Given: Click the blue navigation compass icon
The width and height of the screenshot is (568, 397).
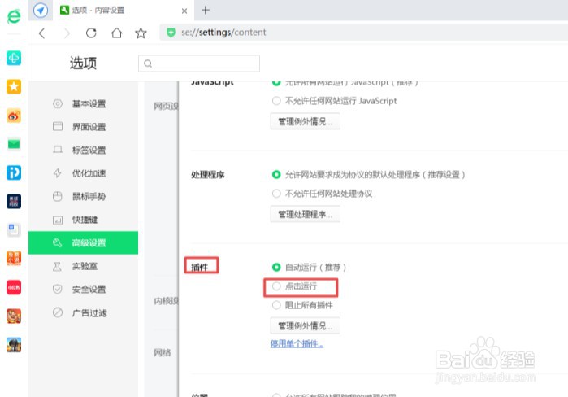Looking at the screenshot, I should pyautogui.click(x=40, y=10).
